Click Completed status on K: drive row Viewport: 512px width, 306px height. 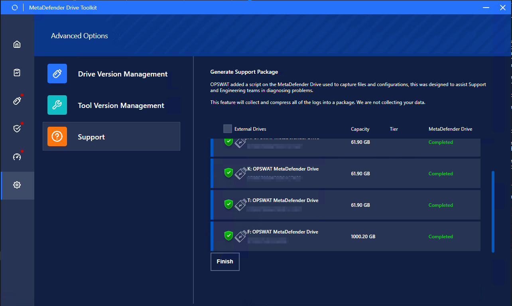(x=441, y=174)
